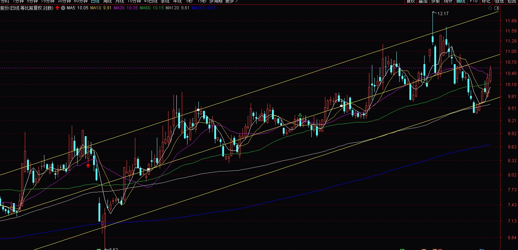This screenshot has width=518, height=250.
Task: Select the 15分钟 period tab
Action: coord(47,1)
